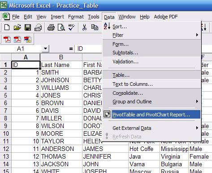The width and height of the screenshot is (212, 173).
Task: Click the cell containing WILLIAMS
Action: pos(61,88)
